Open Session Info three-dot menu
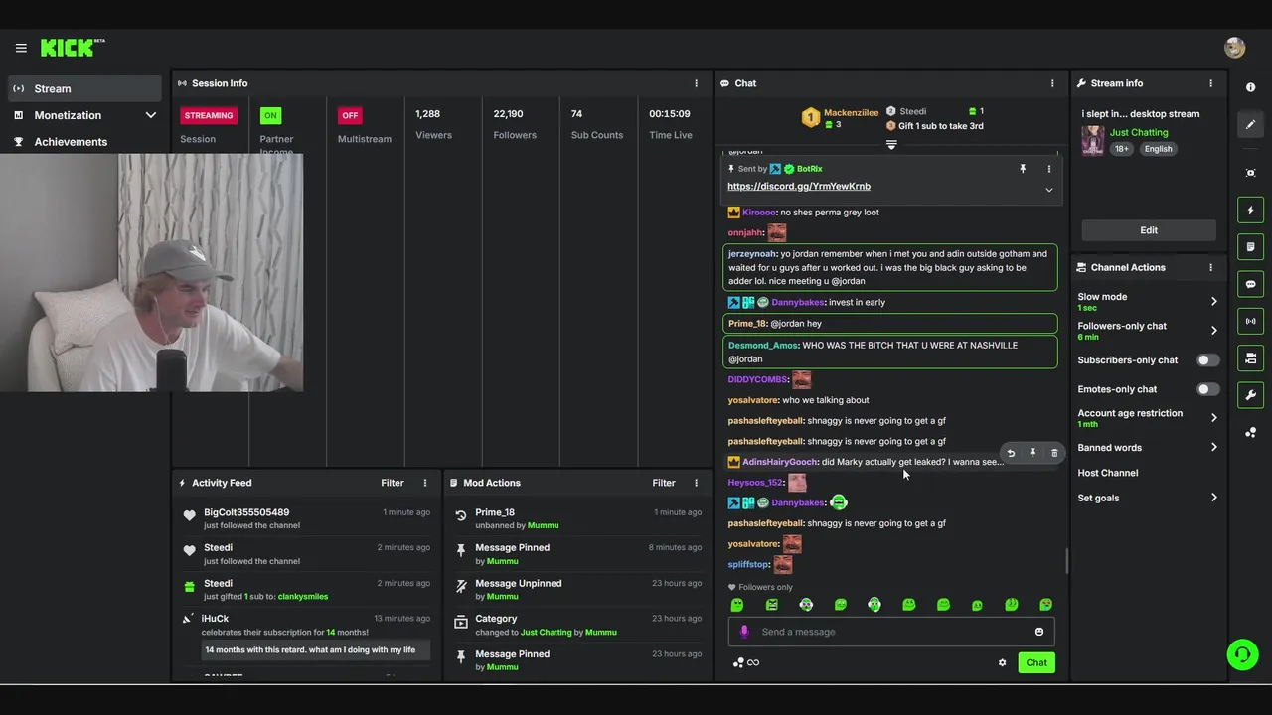This screenshot has width=1272, height=715. point(696,83)
